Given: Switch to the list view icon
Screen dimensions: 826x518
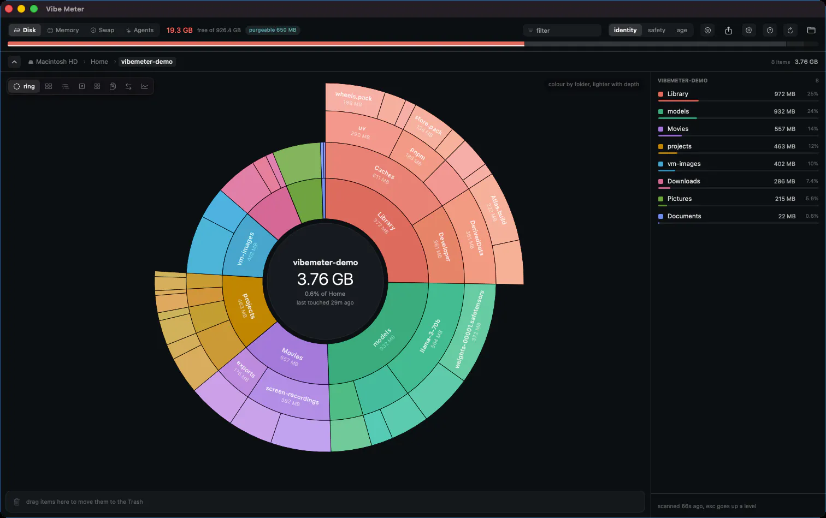Looking at the screenshot, I should [x=65, y=86].
